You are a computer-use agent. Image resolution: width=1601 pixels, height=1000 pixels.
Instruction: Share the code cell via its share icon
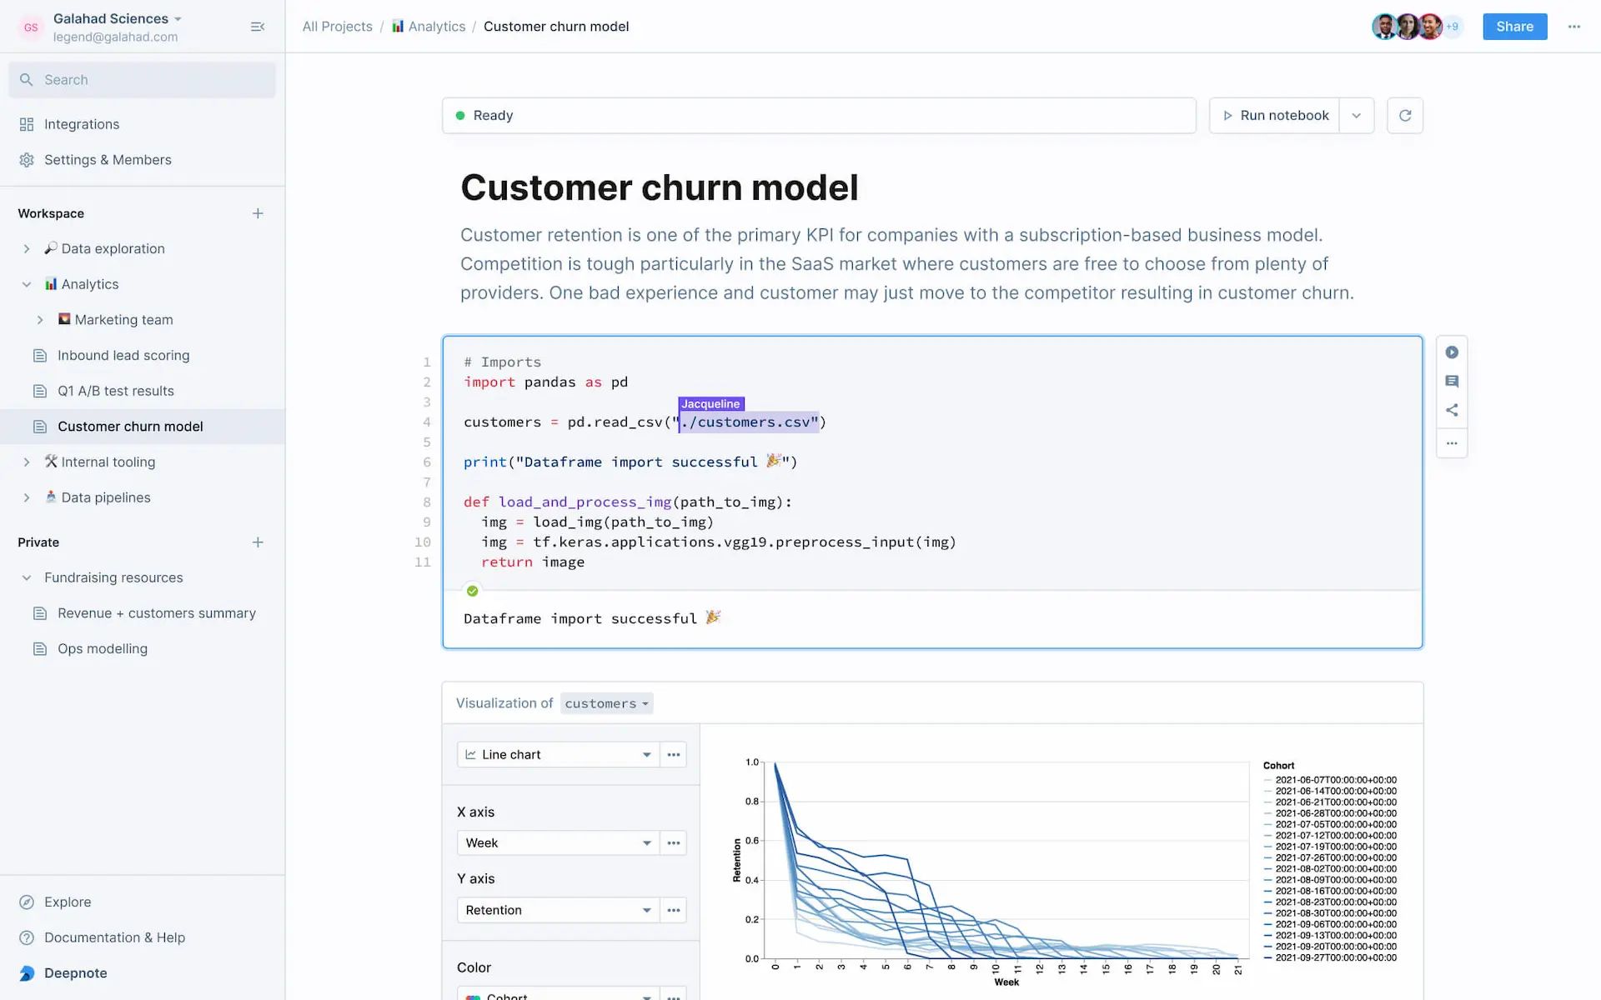point(1452,410)
